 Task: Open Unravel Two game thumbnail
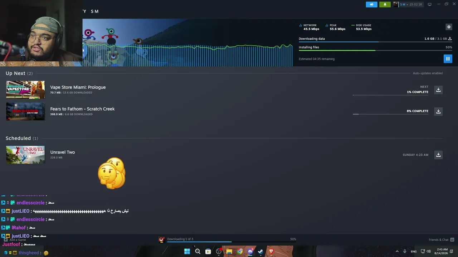[x=25, y=155]
